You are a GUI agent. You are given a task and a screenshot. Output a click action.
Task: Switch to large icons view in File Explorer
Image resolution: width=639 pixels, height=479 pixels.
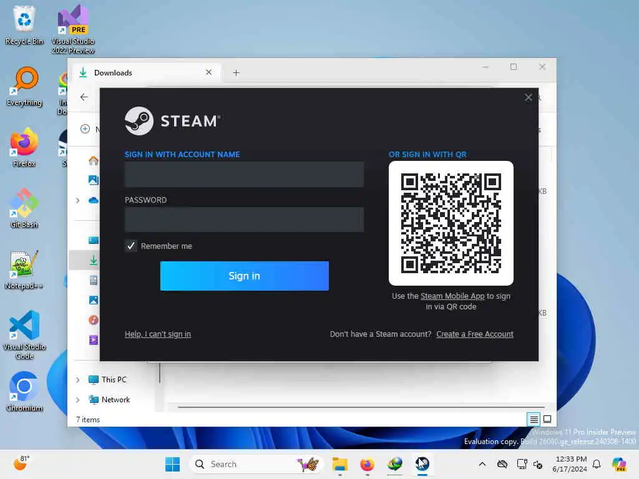pyautogui.click(x=547, y=419)
